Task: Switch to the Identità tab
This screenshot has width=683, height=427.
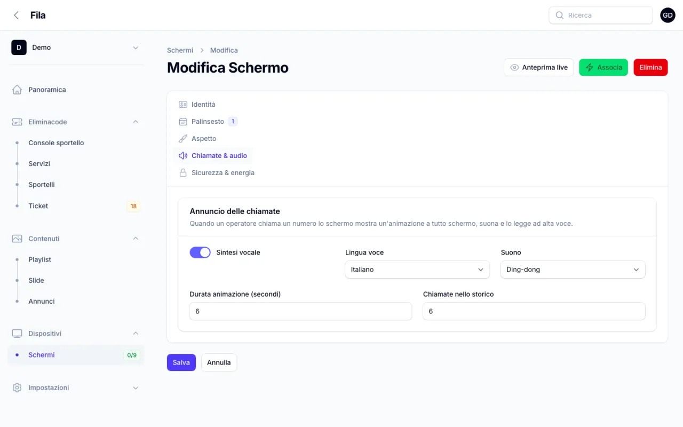Action: point(197,105)
